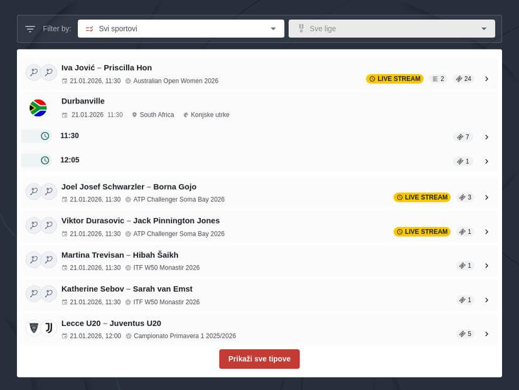Image resolution: width=519 pixels, height=390 pixels.
Task: Click the Prikaži sve tipove button
Action: pos(259,359)
